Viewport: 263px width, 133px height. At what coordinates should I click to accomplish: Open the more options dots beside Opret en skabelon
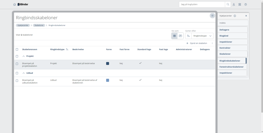click(212, 43)
